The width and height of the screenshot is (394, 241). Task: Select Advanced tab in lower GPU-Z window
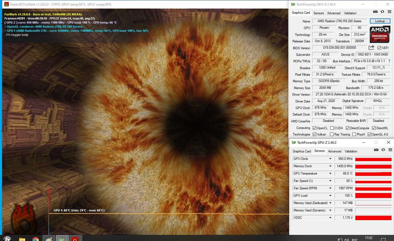(335, 151)
